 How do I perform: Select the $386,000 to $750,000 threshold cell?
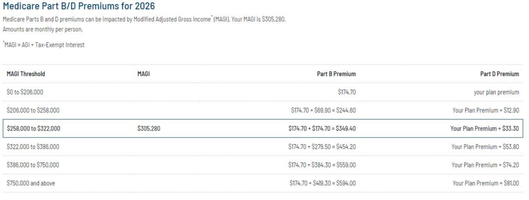pos(33,165)
